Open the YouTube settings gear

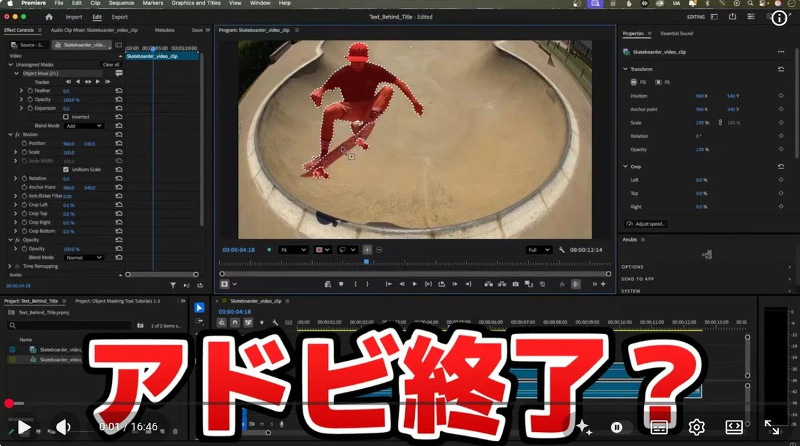[697, 427]
